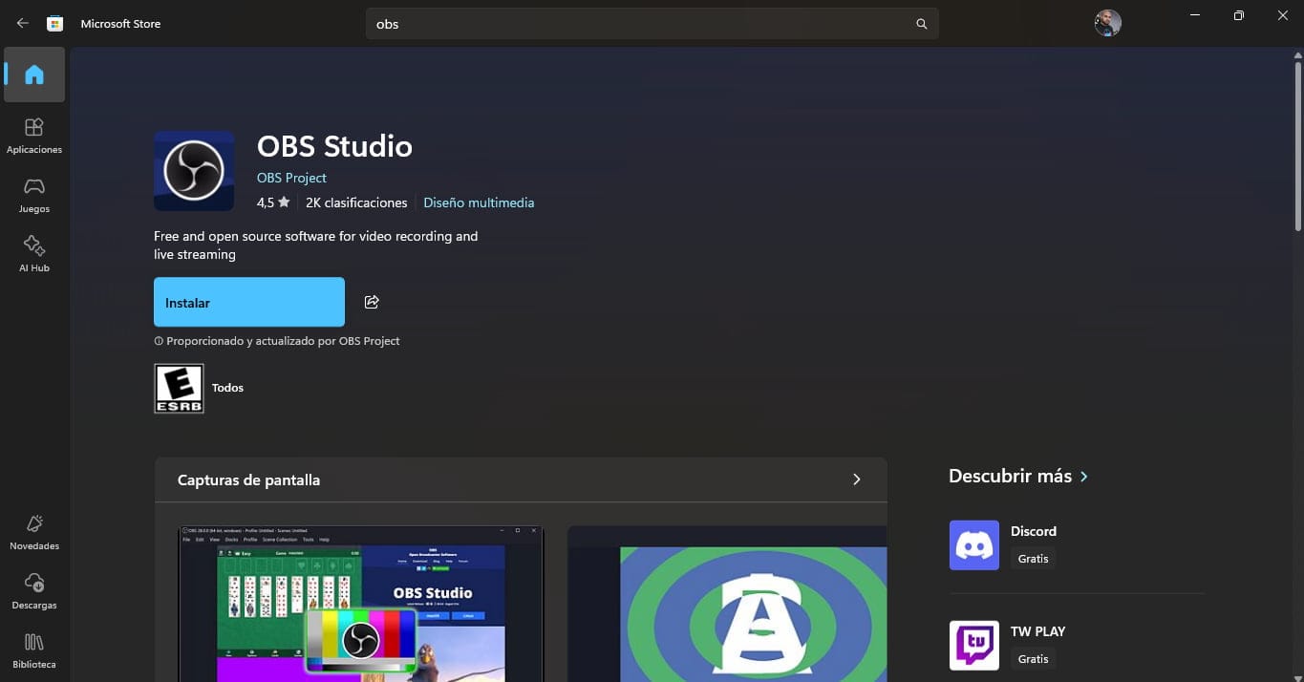
Task: Open the Home sidebar icon
Action: (x=34, y=75)
